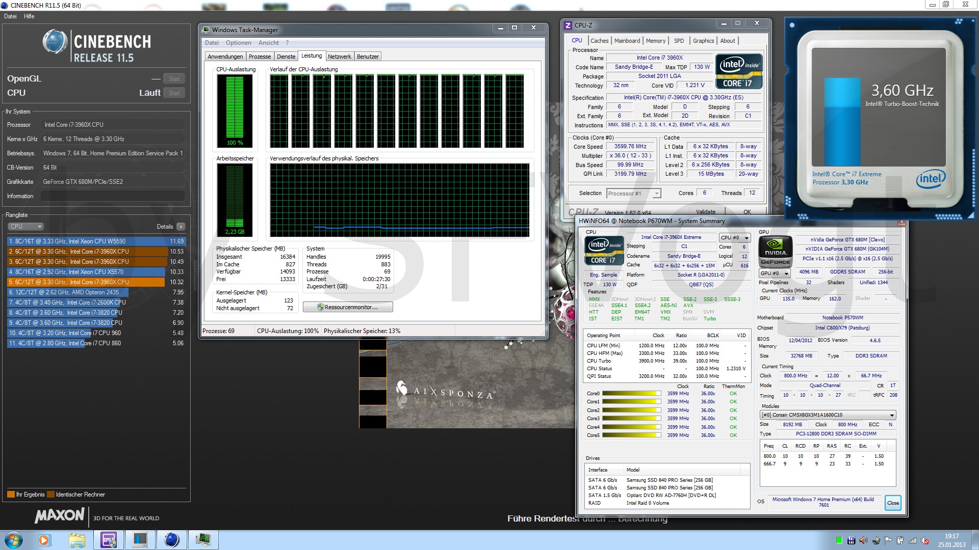
Task: Select ranking row 6 AMD Opteron 2435
Action: [96, 292]
